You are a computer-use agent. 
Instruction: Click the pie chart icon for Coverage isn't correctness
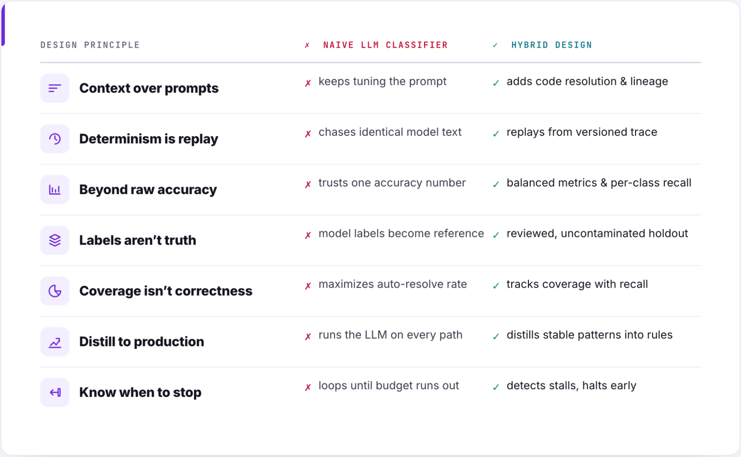(55, 291)
